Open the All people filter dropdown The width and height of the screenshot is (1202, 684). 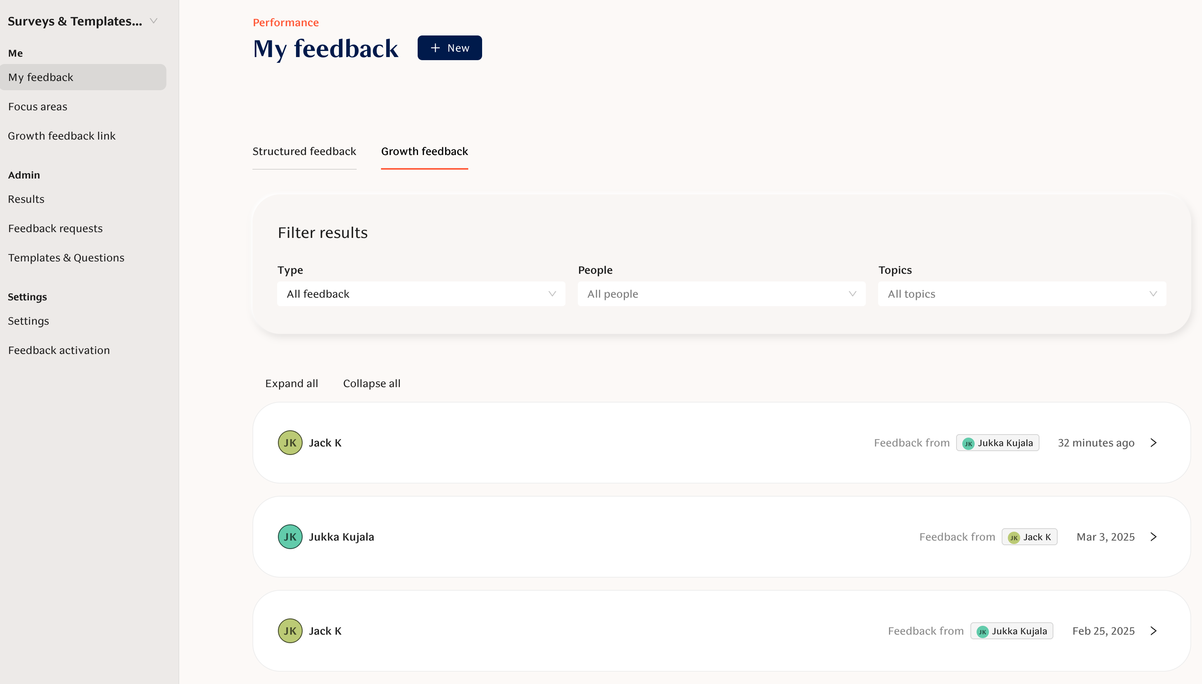(x=721, y=294)
